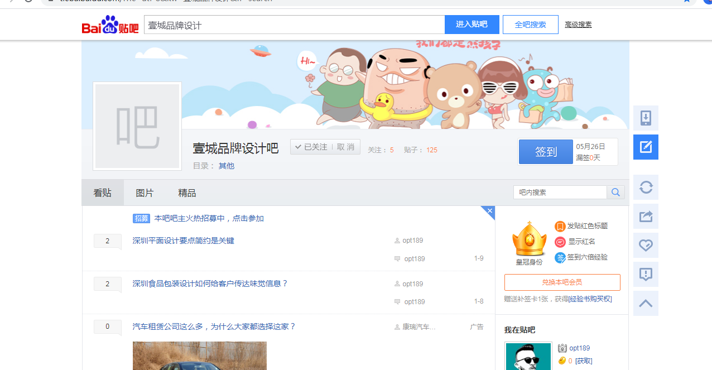Click the 全吧搜索 button
This screenshot has width=712, height=370.
530,25
